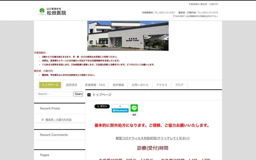Share via the green LINE icon
The height and width of the screenshot is (160, 256).
coord(134,108)
